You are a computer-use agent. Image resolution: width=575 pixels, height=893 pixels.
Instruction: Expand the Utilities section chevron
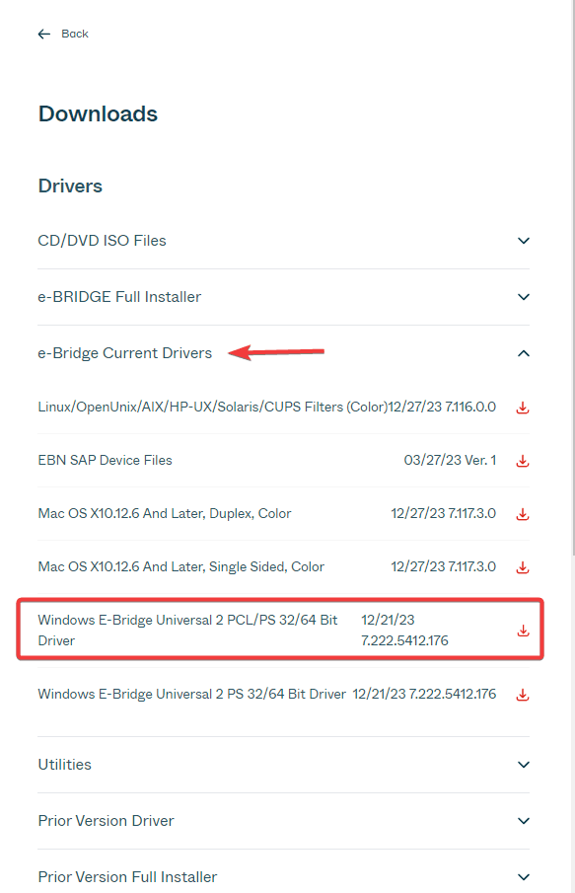coord(523,765)
